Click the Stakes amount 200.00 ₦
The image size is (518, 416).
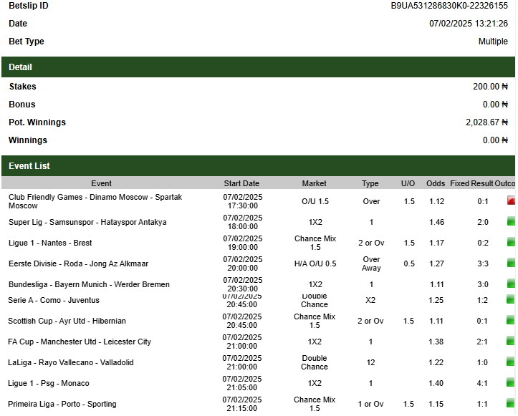tap(490, 87)
